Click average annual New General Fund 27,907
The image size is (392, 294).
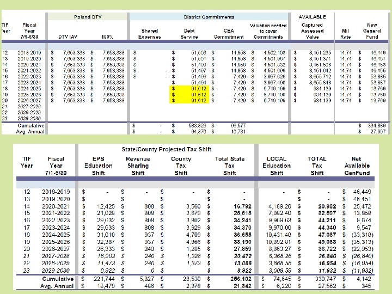(x=378, y=132)
